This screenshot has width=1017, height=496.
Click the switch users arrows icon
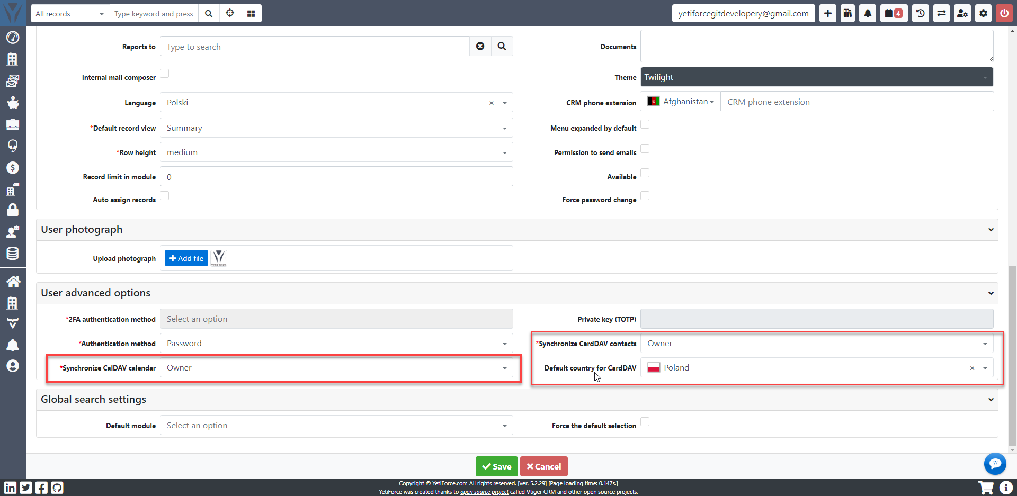pos(941,13)
